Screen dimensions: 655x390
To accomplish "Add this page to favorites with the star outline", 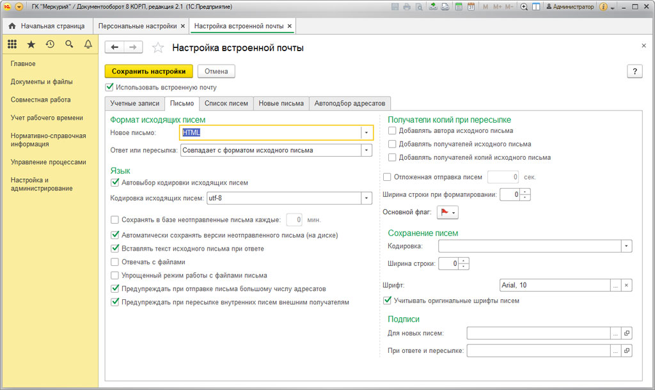I will pos(159,48).
